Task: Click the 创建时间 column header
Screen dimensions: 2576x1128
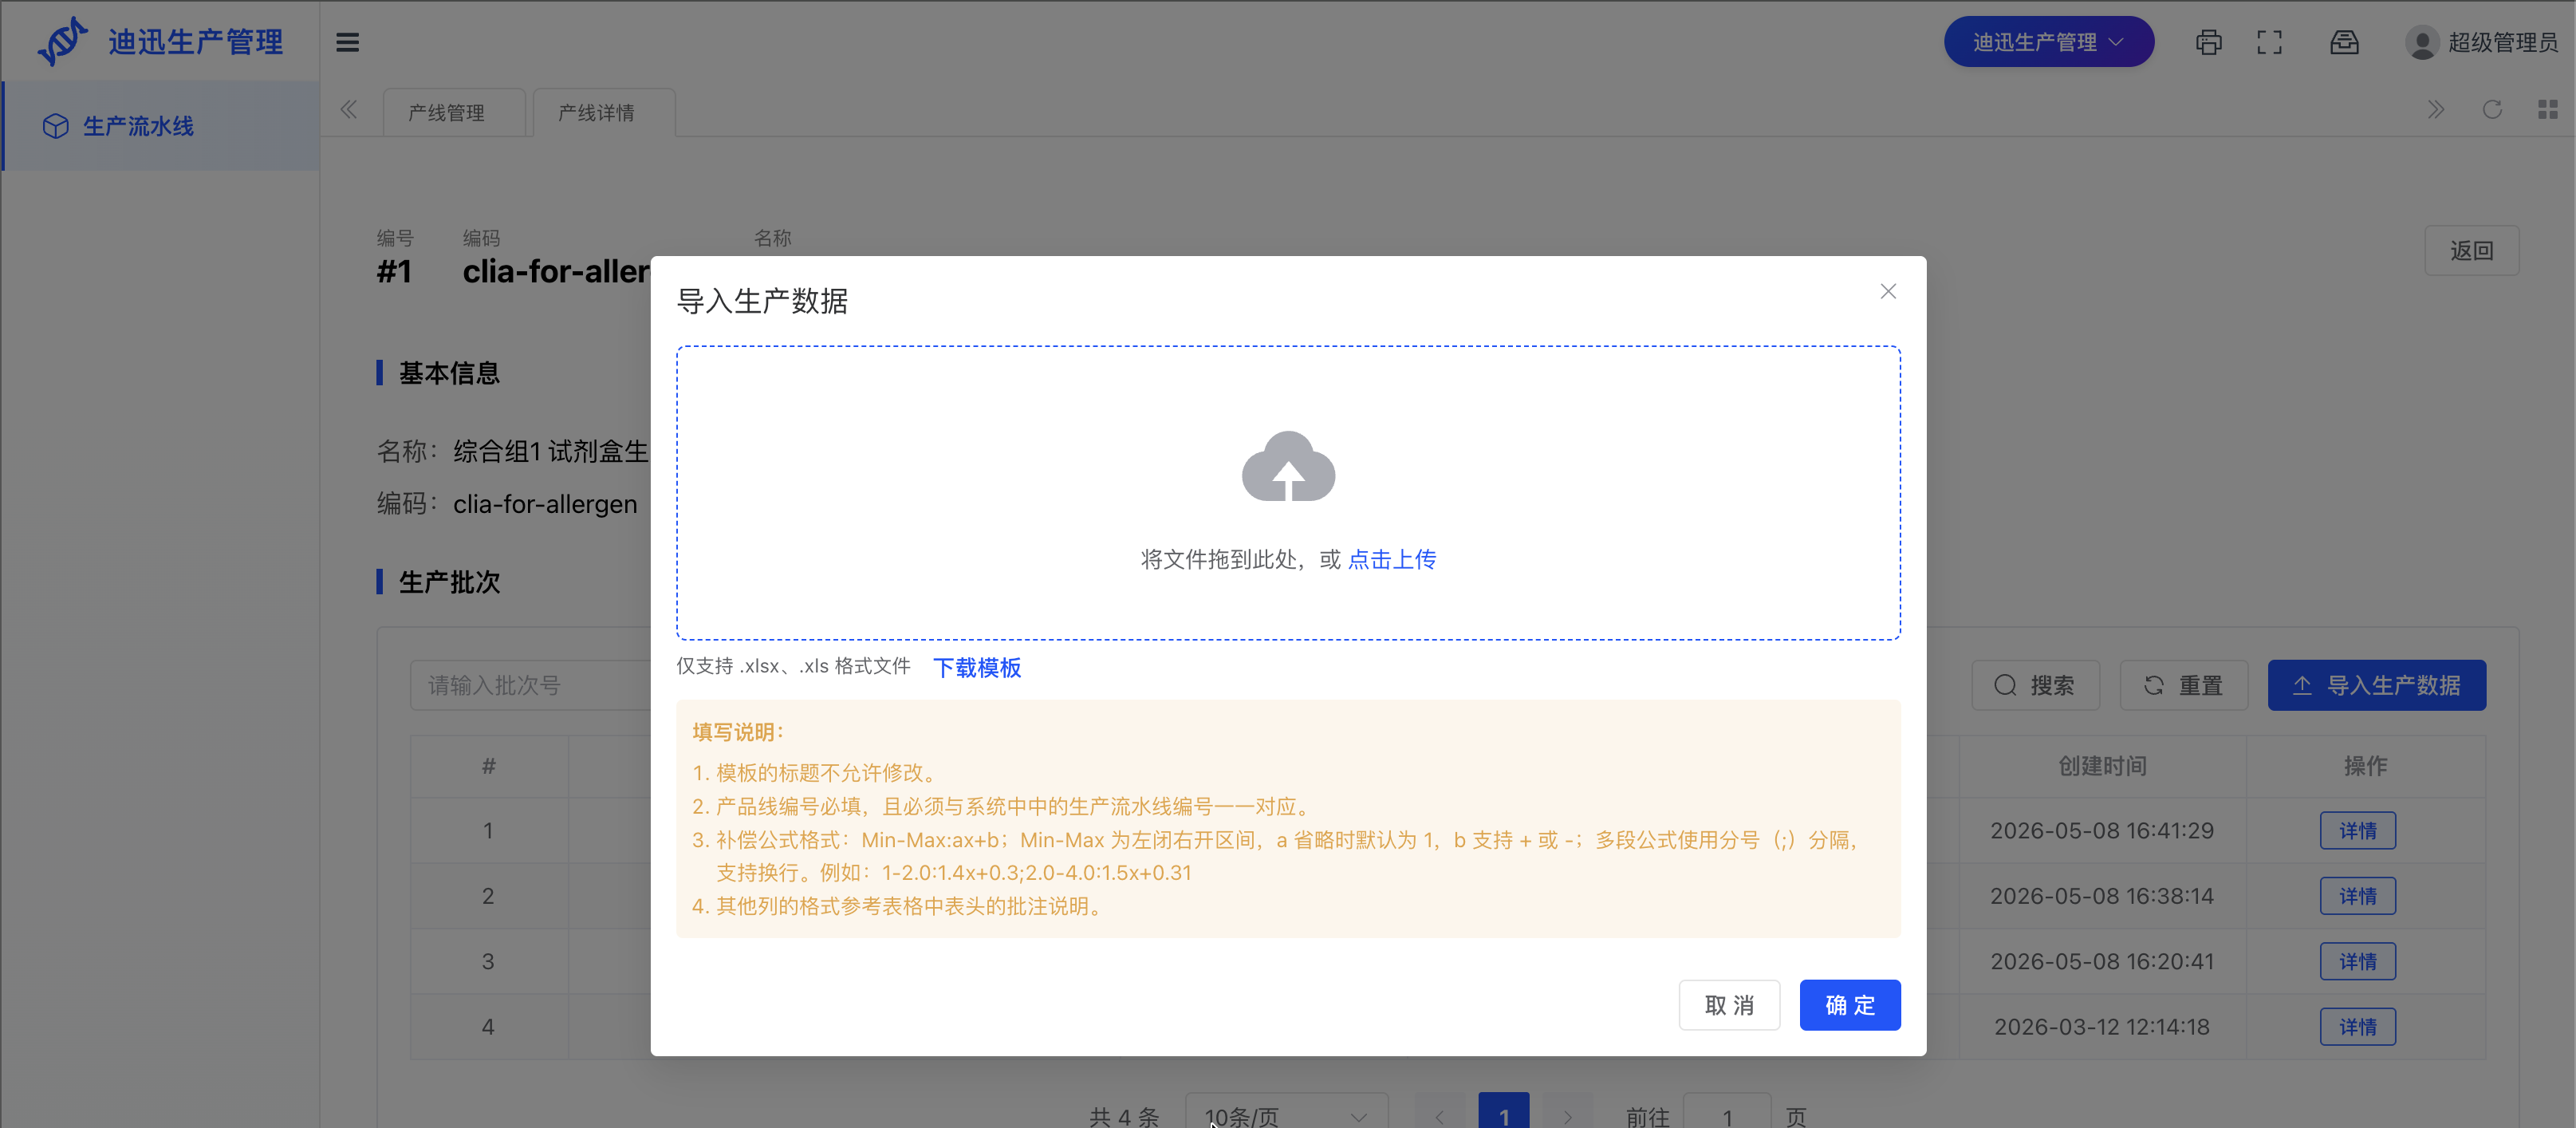Action: [2102, 766]
